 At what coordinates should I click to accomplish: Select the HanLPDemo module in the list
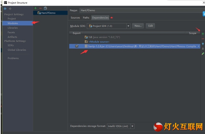click(50, 13)
